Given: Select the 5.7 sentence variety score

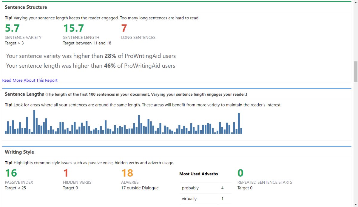Looking at the screenshot, I should tap(13, 28).
